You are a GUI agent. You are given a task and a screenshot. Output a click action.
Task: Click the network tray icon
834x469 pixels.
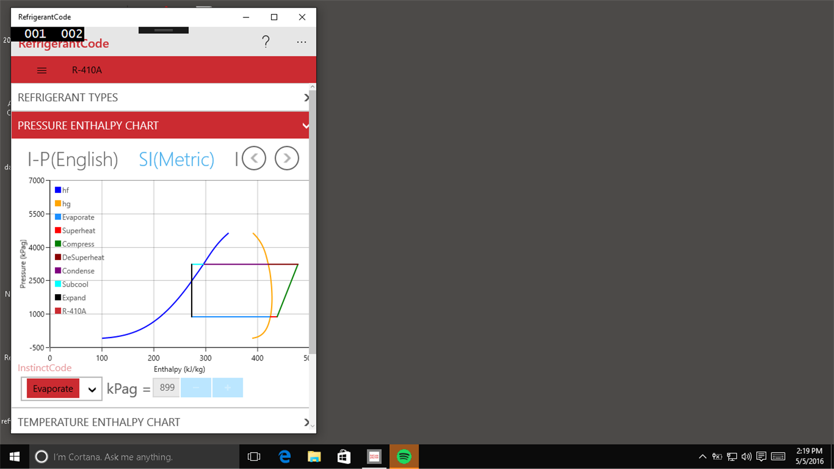point(732,457)
